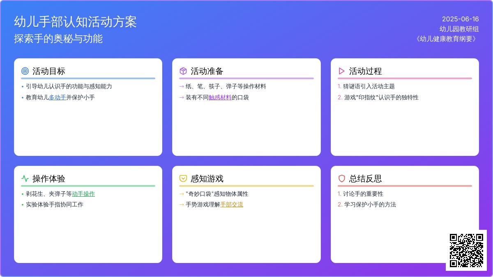Click the line "奇妙口袋"感知物体属性
The height and width of the screenshot is (277, 493).
(217, 194)
